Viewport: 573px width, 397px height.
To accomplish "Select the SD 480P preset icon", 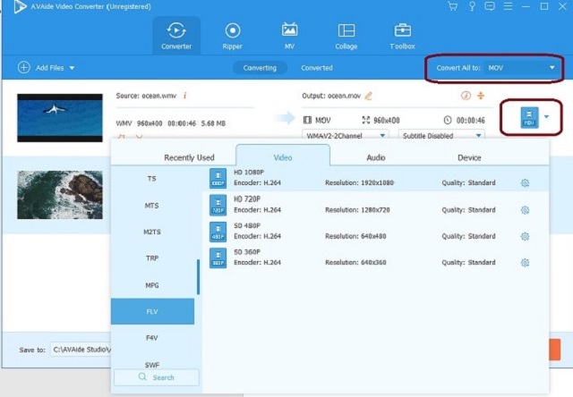I will coord(218,232).
